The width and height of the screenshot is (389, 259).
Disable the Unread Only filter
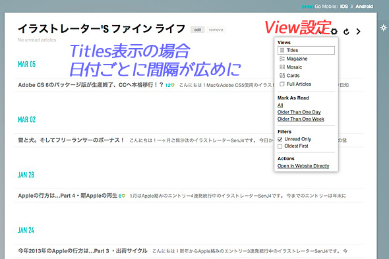point(280,139)
